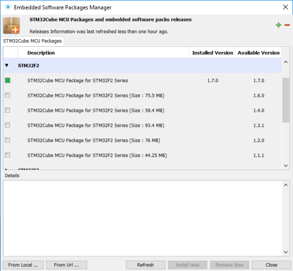The width and height of the screenshot is (293, 271).
Task: Click inside the Details text area
Action: pyautogui.click(x=143, y=218)
